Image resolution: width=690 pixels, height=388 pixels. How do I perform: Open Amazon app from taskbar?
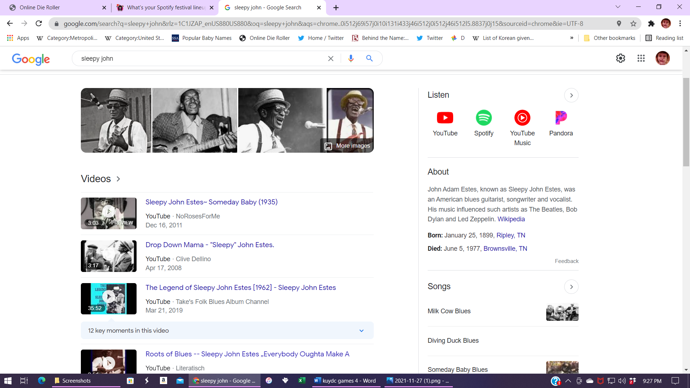(x=163, y=381)
